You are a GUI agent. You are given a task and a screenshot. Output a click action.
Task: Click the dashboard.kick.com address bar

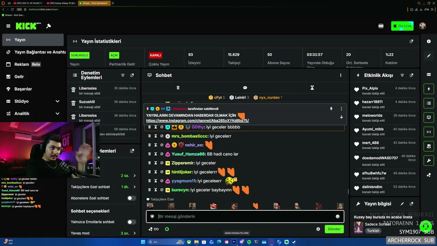[43, 9]
